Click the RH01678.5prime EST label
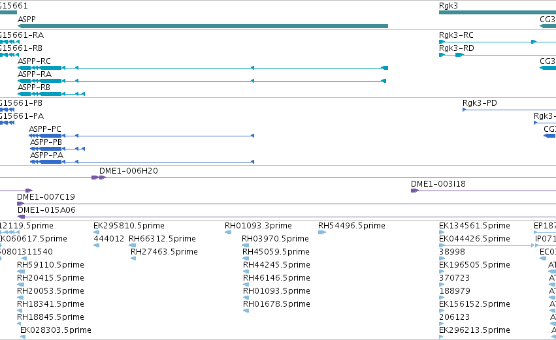The height and width of the screenshot is (340, 556). tap(276, 305)
